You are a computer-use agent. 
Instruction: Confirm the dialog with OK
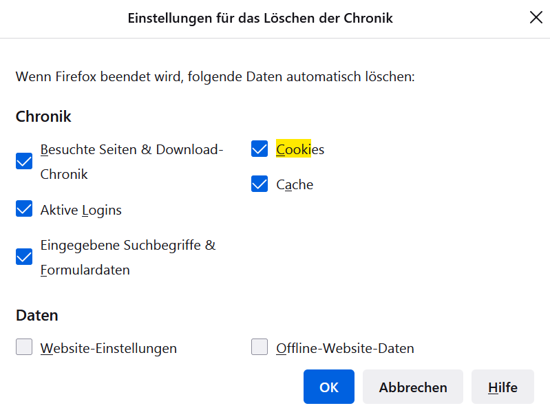click(x=328, y=387)
